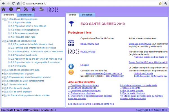Open Les nouveautés sure le logiciel link
Image resolution: width=169 pixels, height=112 pixels.
pos(91,104)
